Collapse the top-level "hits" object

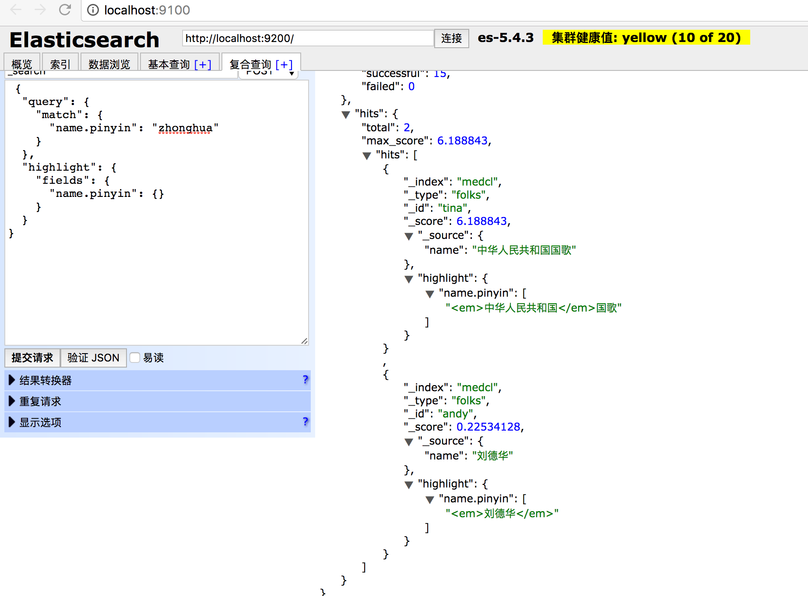(x=346, y=115)
